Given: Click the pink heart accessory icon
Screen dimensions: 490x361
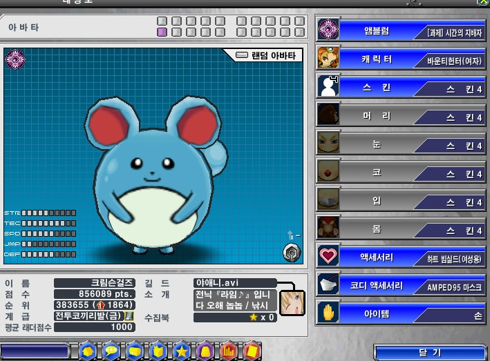Looking at the screenshot, I should 328,256.
